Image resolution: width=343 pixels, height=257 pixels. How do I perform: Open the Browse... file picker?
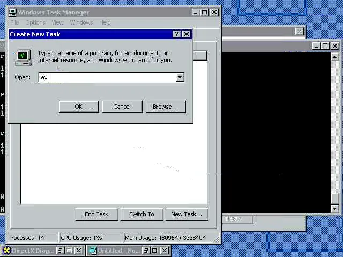[x=166, y=107]
